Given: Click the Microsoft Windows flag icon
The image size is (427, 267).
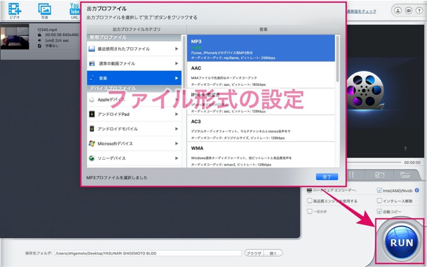Looking at the screenshot, I should pyautogui.click(x=92, y=144).
